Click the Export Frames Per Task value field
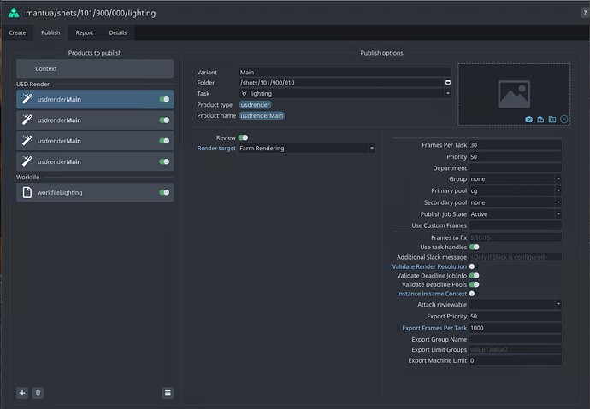 click(515, 328)
